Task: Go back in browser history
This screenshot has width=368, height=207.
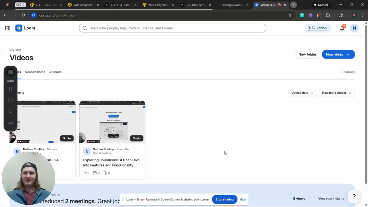Action: [x=5, y=15]
